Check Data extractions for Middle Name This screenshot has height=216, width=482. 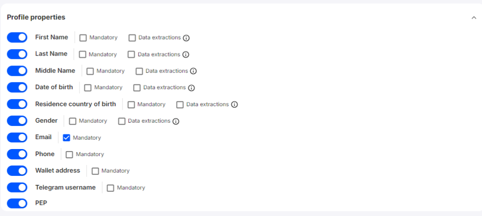click(139, 71)
